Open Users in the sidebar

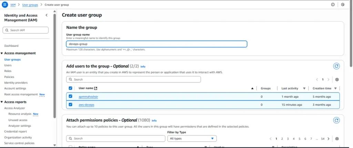click(x=8, y=65)
